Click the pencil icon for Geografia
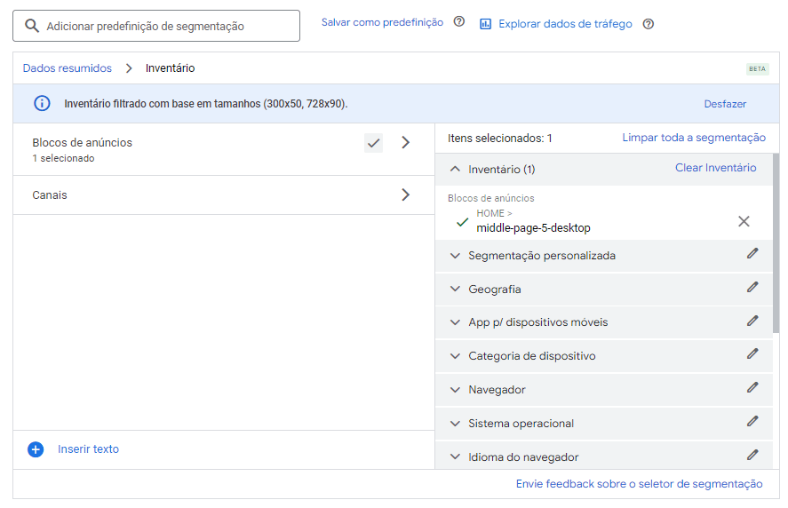The width and height of the screenshot is (788, 508). coord(752,287)
